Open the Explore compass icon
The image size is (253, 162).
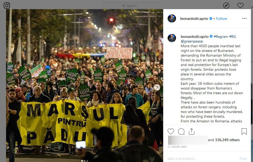click(x=226, y=5)
